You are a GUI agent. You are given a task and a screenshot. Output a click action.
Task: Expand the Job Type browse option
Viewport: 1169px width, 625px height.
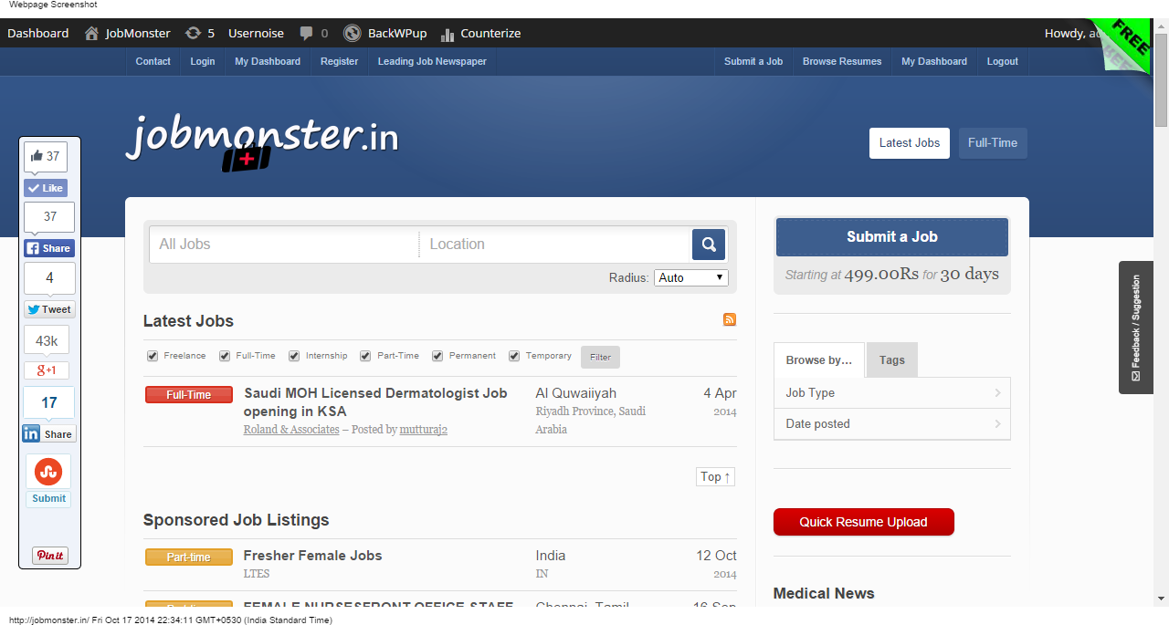[891, 393]
